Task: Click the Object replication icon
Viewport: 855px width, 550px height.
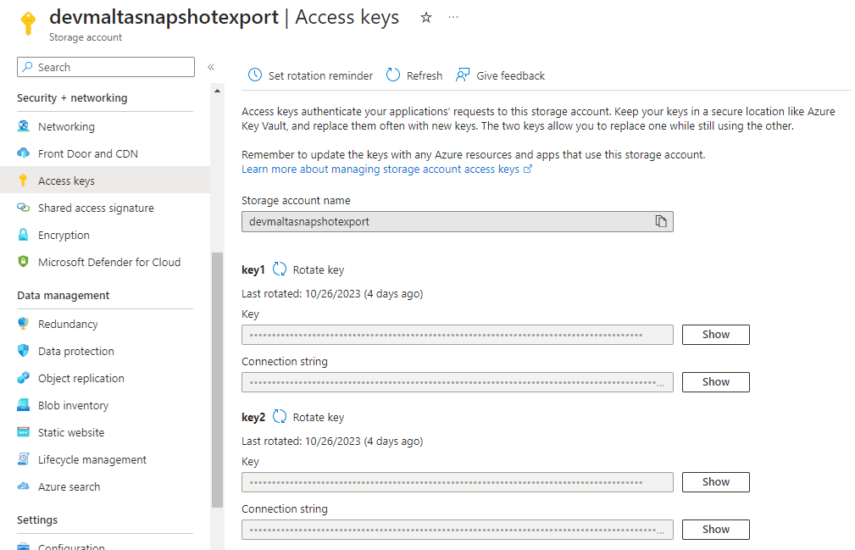Action: [24, 378]
